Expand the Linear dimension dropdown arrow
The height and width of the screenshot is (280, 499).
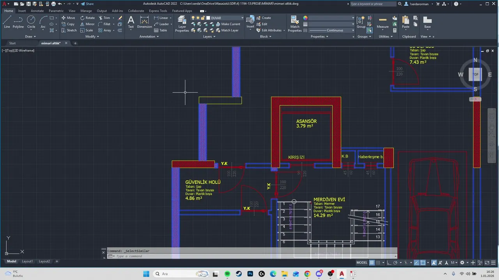[x=172, y=18]
